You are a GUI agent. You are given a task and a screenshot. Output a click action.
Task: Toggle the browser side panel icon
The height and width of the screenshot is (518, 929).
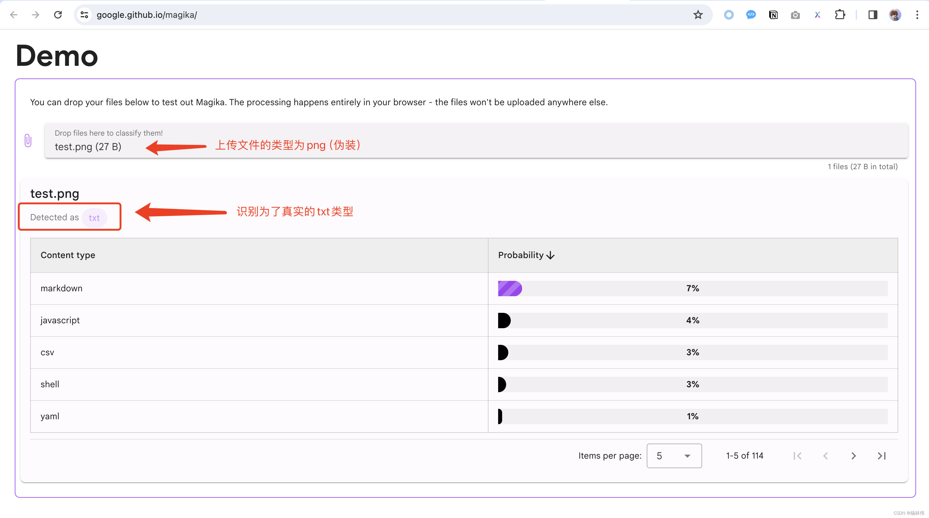click(x=873, y=15)
